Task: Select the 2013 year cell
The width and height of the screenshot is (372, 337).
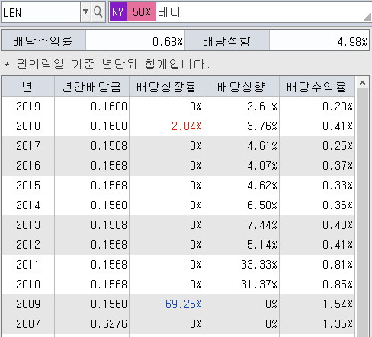Action: pyautogui.click(x=28, y=225)
